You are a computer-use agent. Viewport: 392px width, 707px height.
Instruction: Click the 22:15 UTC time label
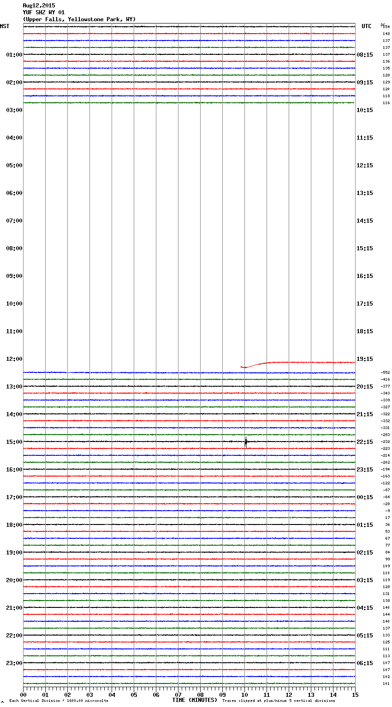click(x=365, y=442)
